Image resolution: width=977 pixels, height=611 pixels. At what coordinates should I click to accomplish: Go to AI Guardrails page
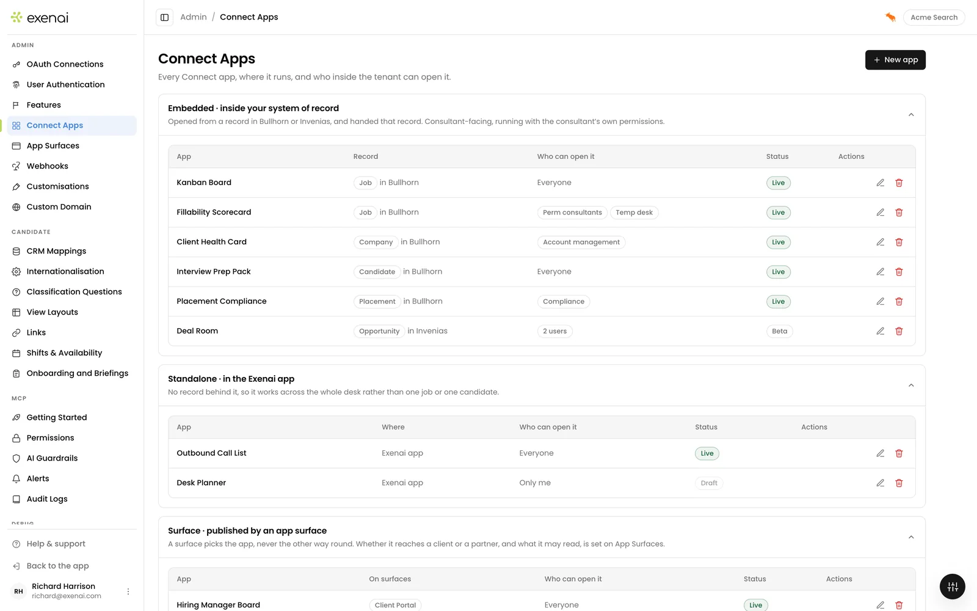pos(72,458)
